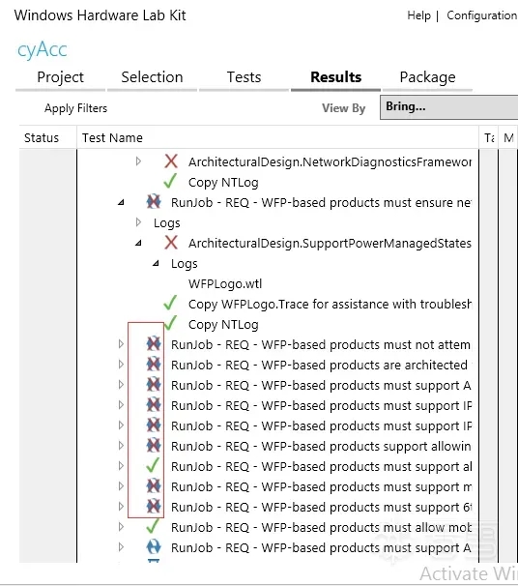This screenshot has width=518, height=586.
Task: Click the green pass check on 'must support al' row
Action: pyautogui.click(x=153, y=466)
